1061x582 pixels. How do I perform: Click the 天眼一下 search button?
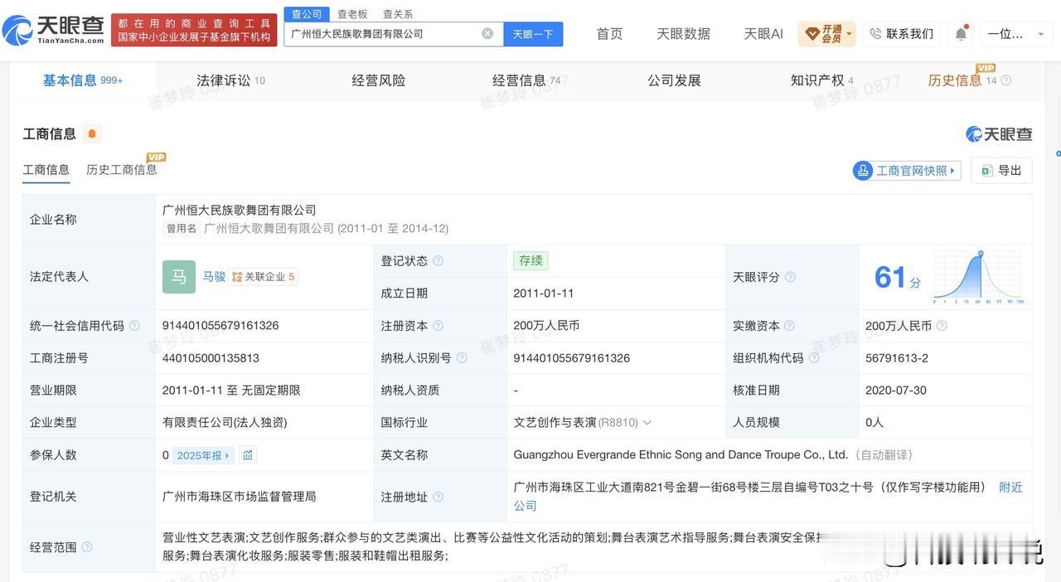point(533,34)
